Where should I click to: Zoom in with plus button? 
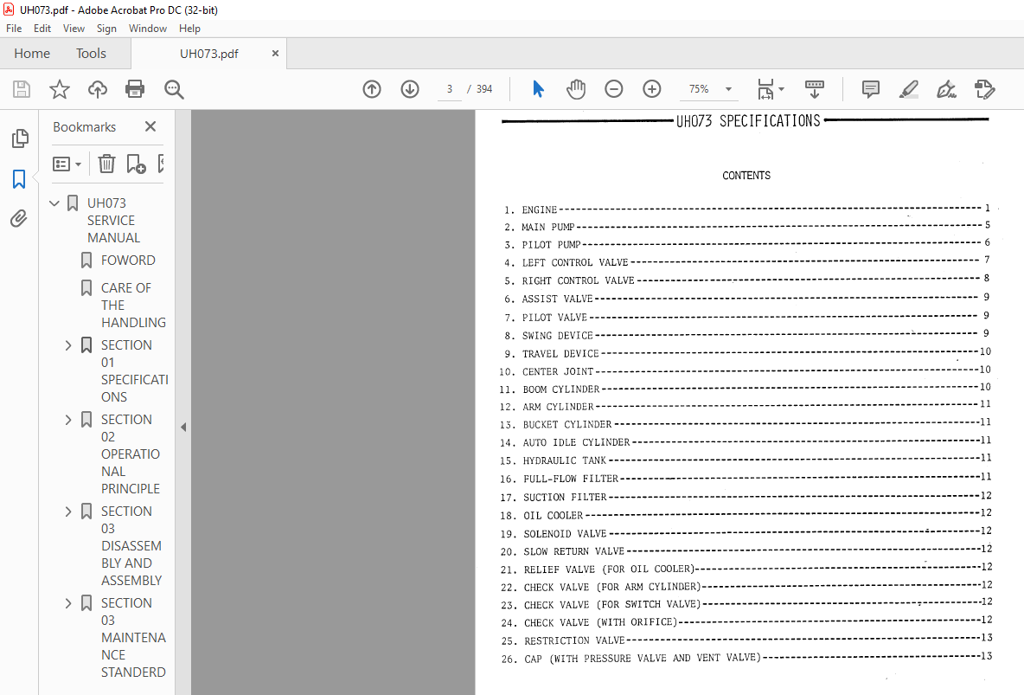[652, 89]
